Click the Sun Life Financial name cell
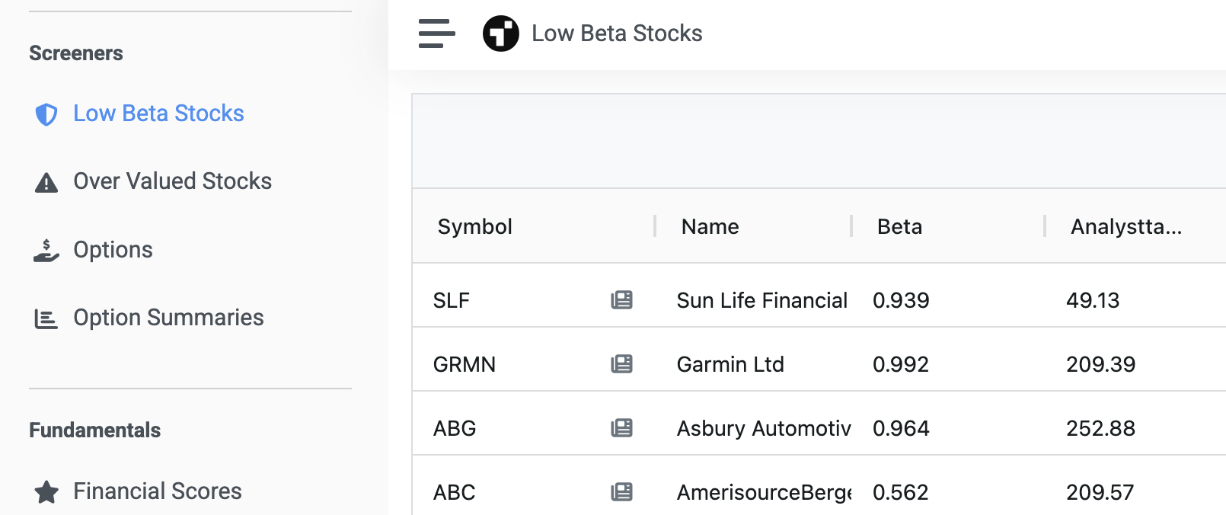The height and width of the screenshot is (515, 1226). [x=761, y=300]
